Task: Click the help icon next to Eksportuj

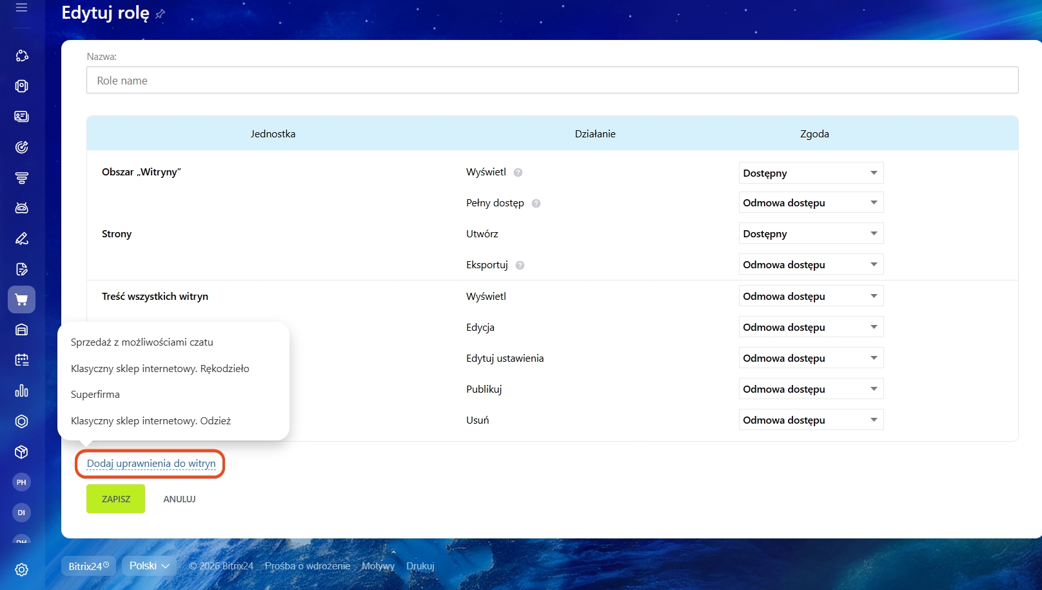Action: 520,265
